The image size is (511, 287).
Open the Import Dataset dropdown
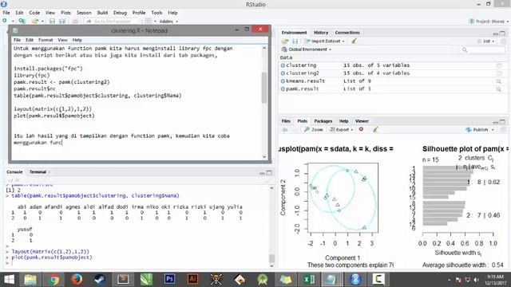tap(325, 41)
